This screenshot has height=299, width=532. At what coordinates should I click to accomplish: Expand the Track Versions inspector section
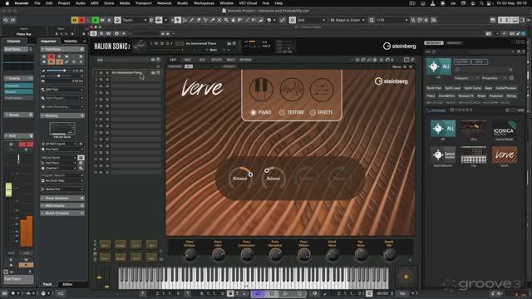[62, 198]
